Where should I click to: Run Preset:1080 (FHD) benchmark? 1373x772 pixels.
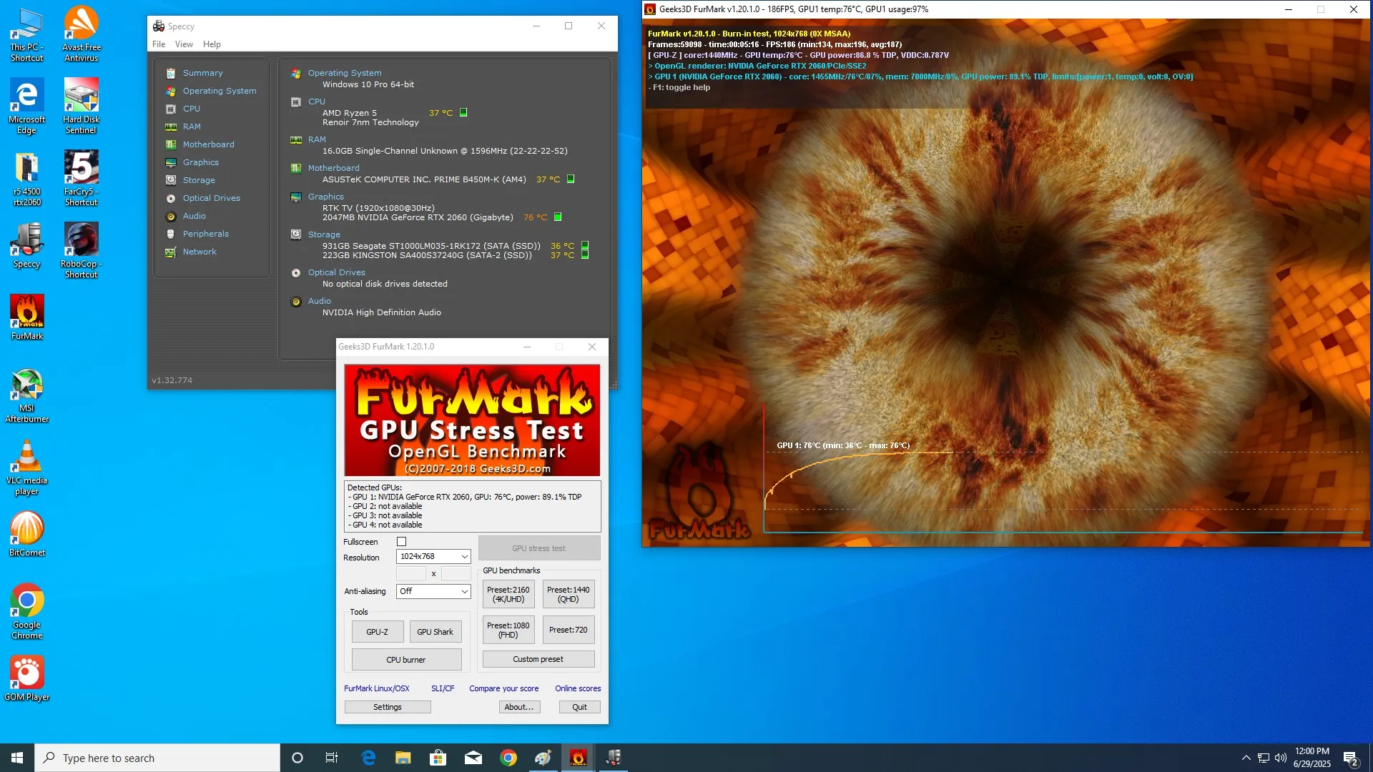pyautogui.click(x=508, y=630)
